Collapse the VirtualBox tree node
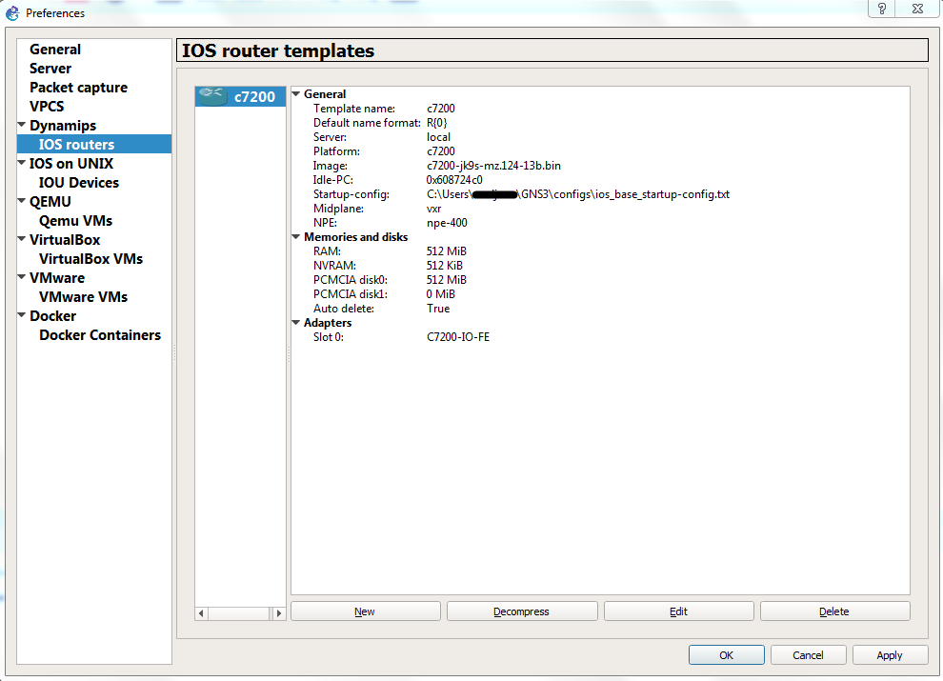943x681 pixels. pos(22,239)
